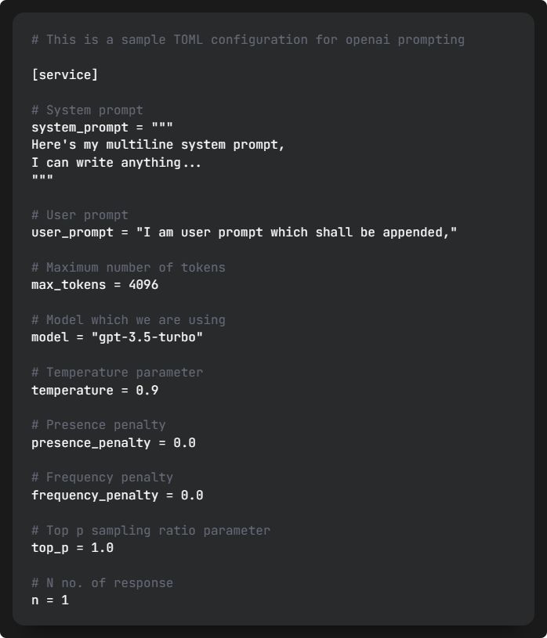Click the n value 1
The width and height of the screenshot is (547, 638).
click(x=65, y=600)
